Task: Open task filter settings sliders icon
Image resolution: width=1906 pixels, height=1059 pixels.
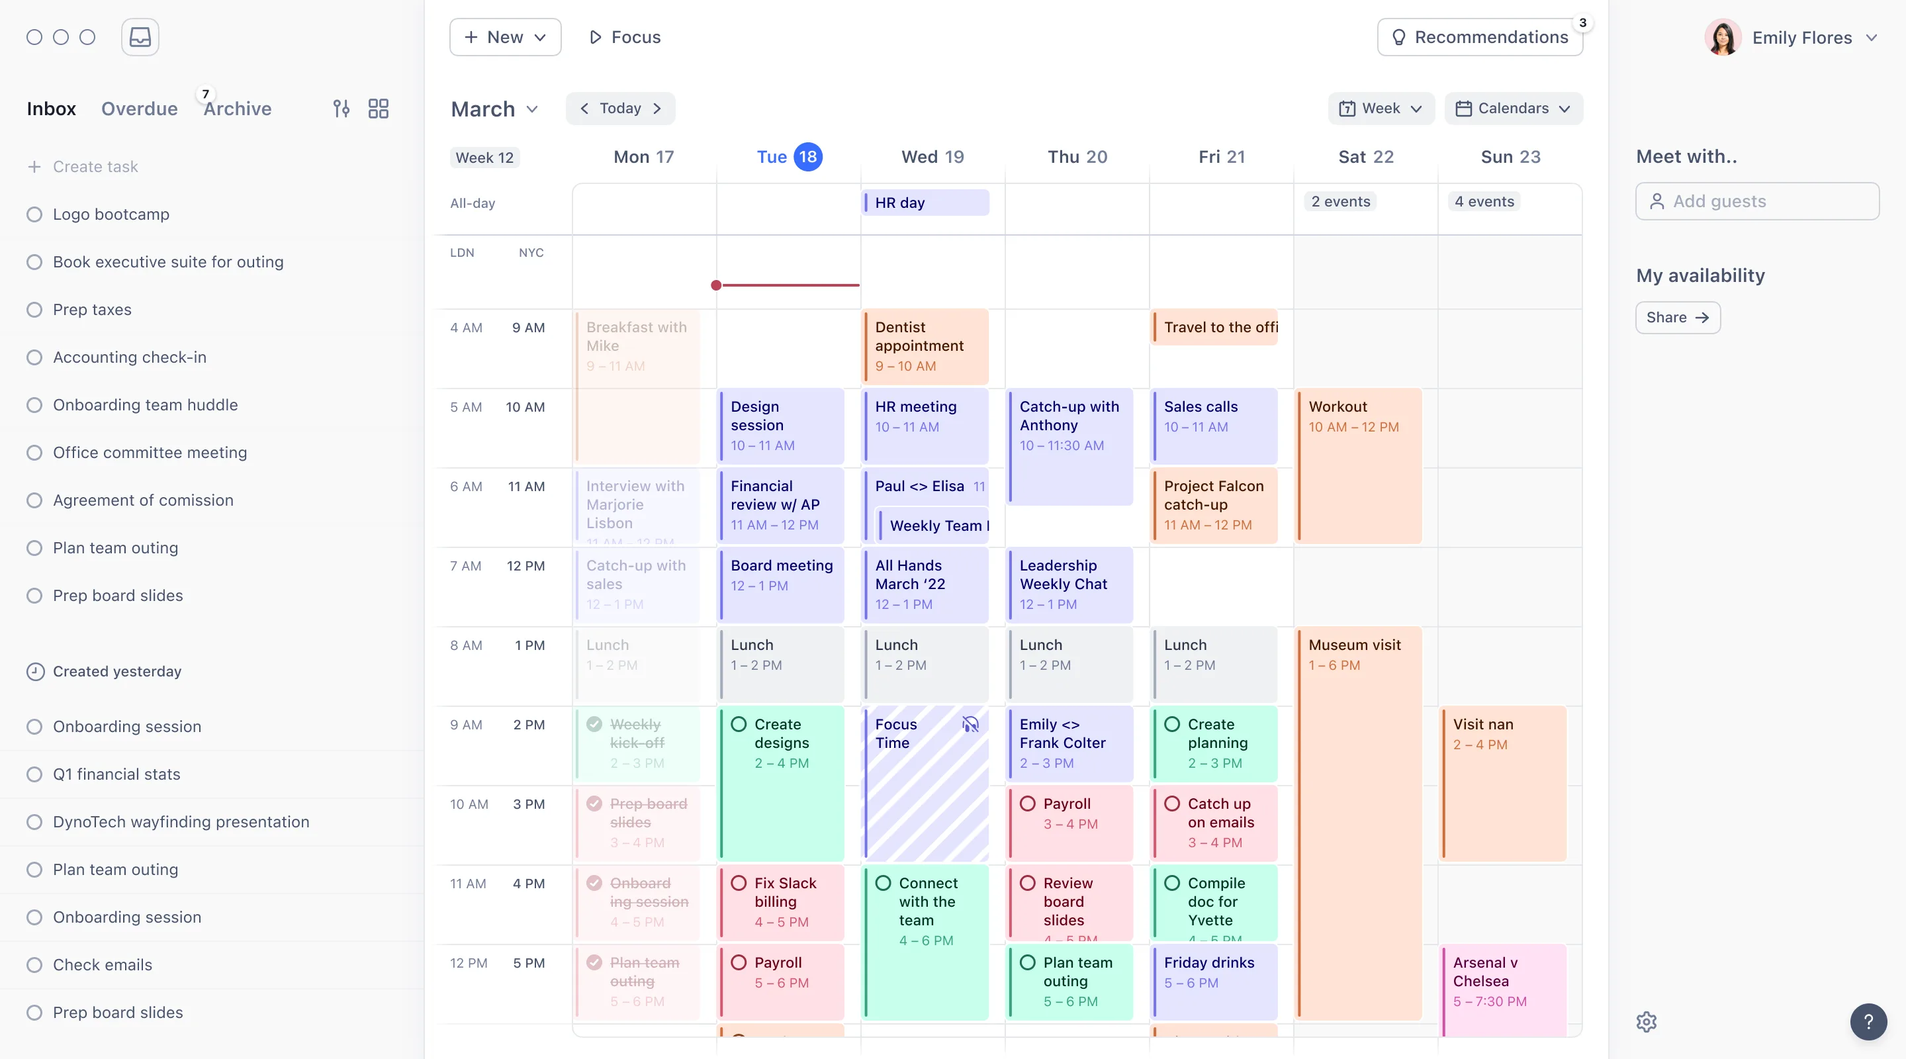Action: 341,109
